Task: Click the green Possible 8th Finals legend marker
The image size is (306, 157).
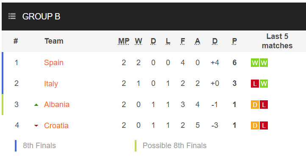Action: click(136, 146)
